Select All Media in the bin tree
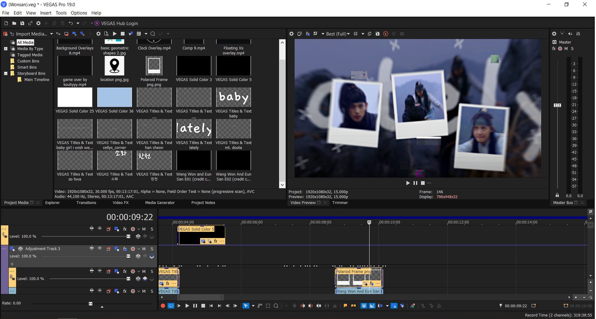 tap(25, 42)
